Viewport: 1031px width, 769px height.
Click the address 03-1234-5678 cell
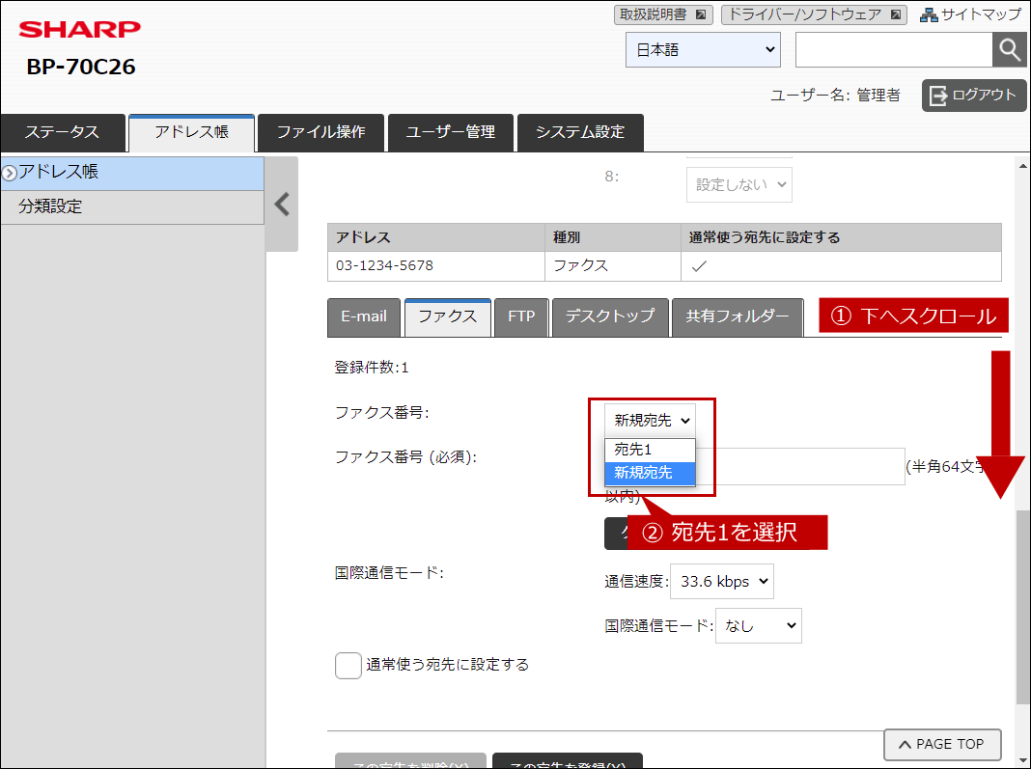[436, 265]
